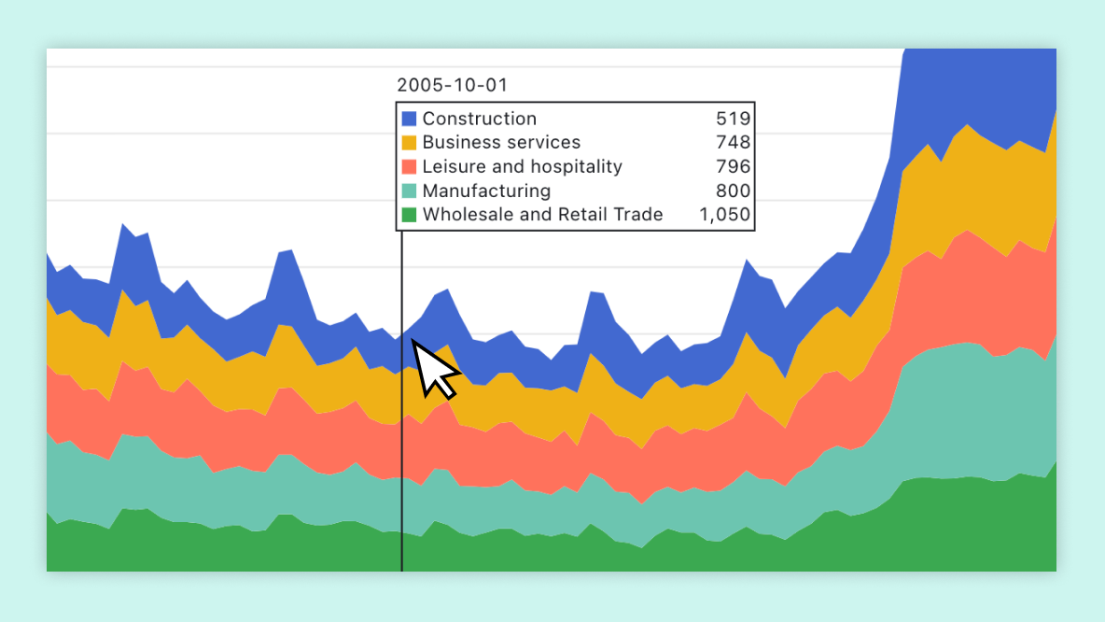Expand the tooltip panel details
This screenshot has width=1105, height=622.
click(x=575, y=164)
